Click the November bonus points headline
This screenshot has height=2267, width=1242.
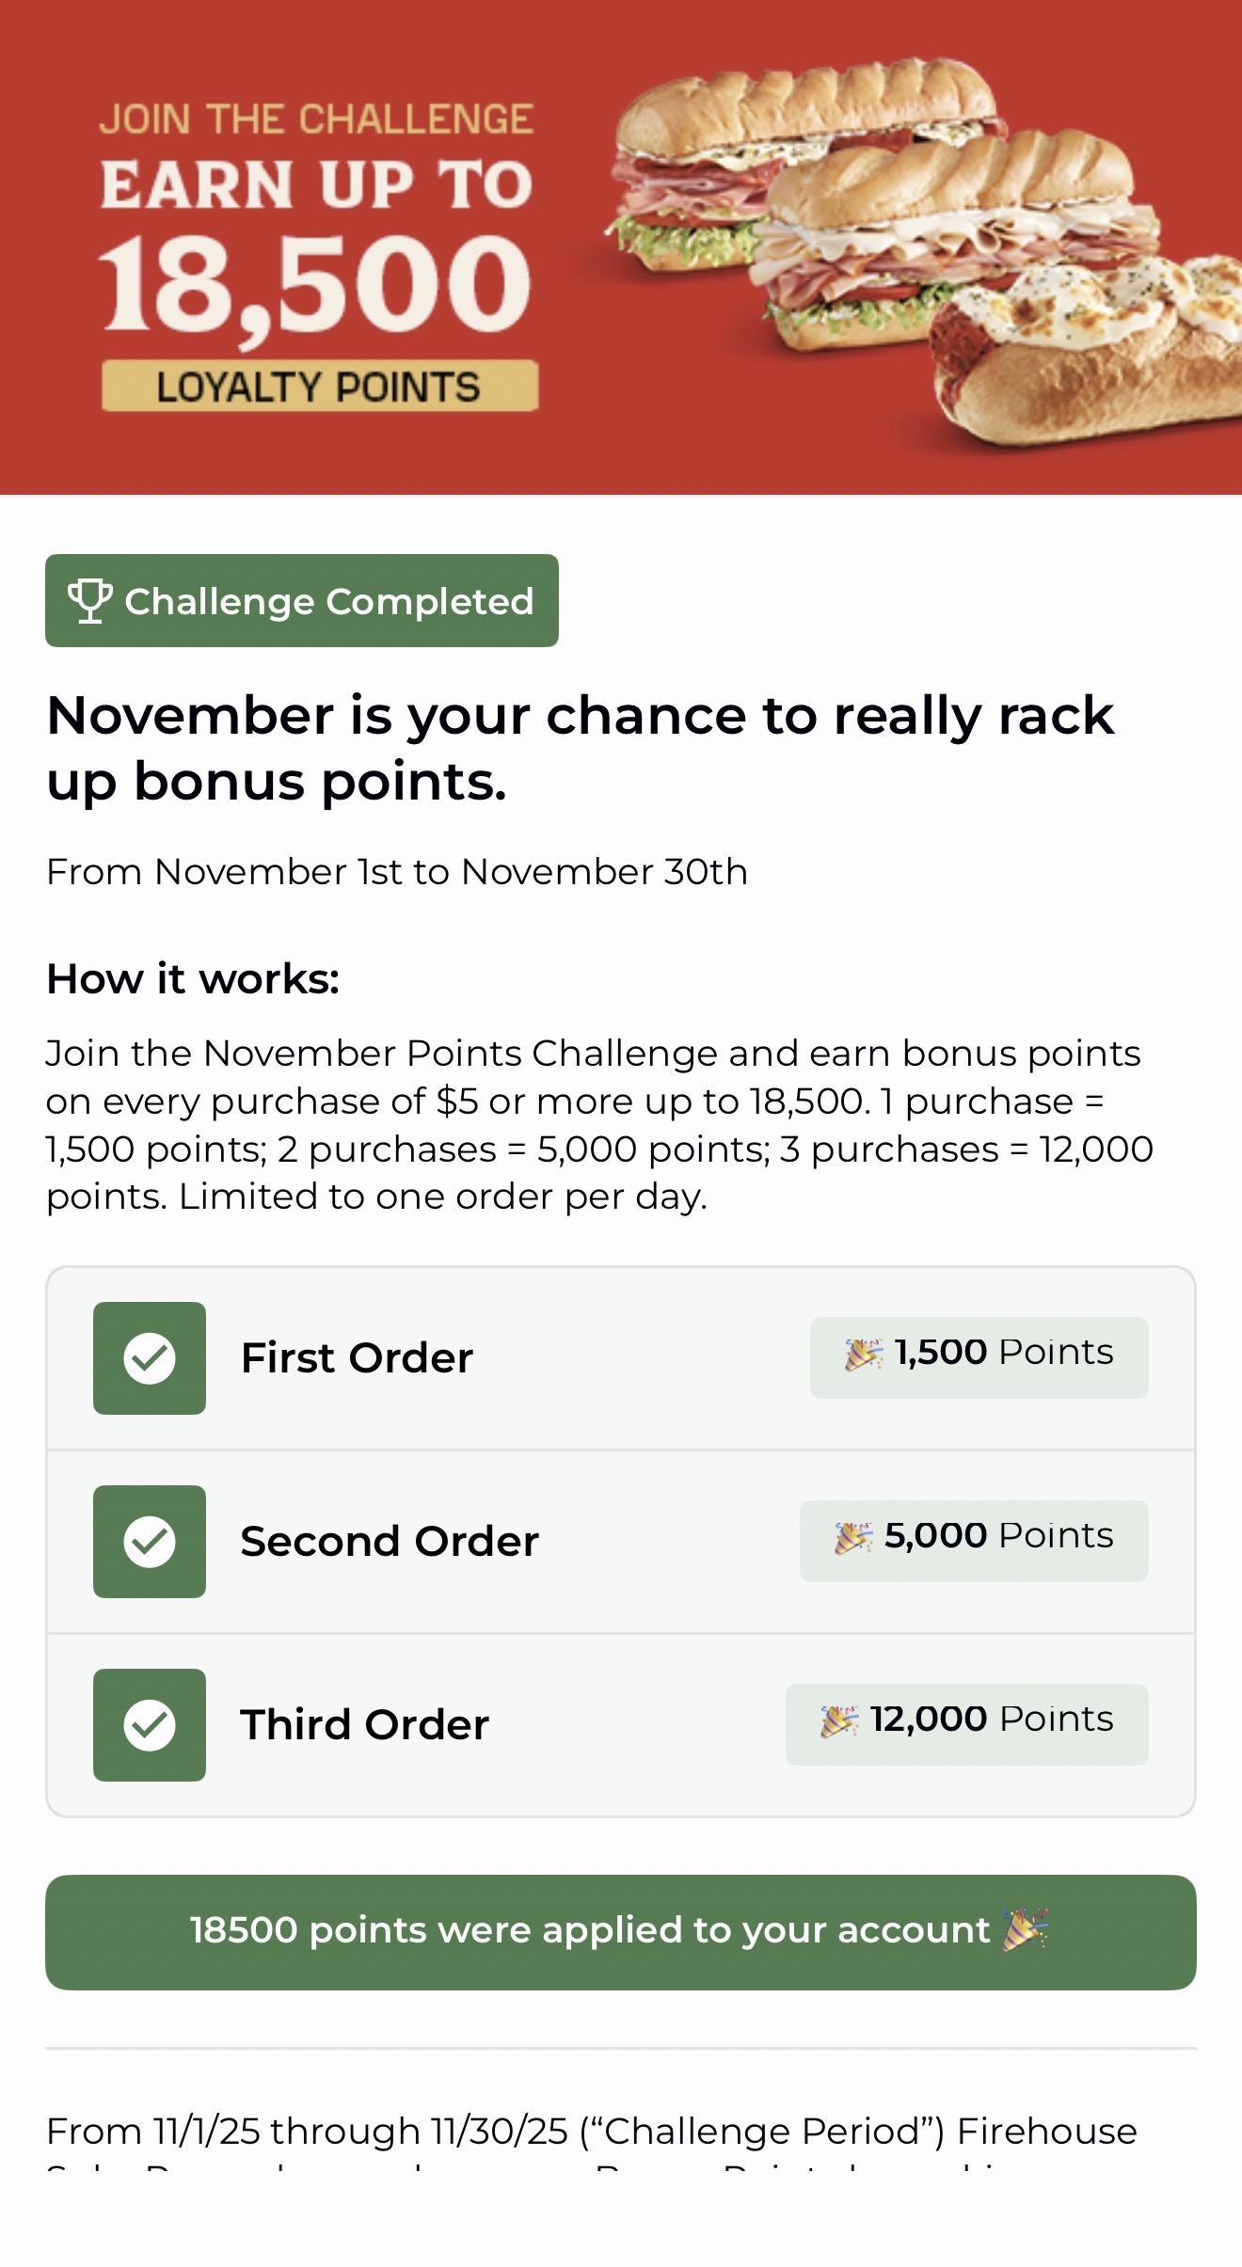point(580,748)
